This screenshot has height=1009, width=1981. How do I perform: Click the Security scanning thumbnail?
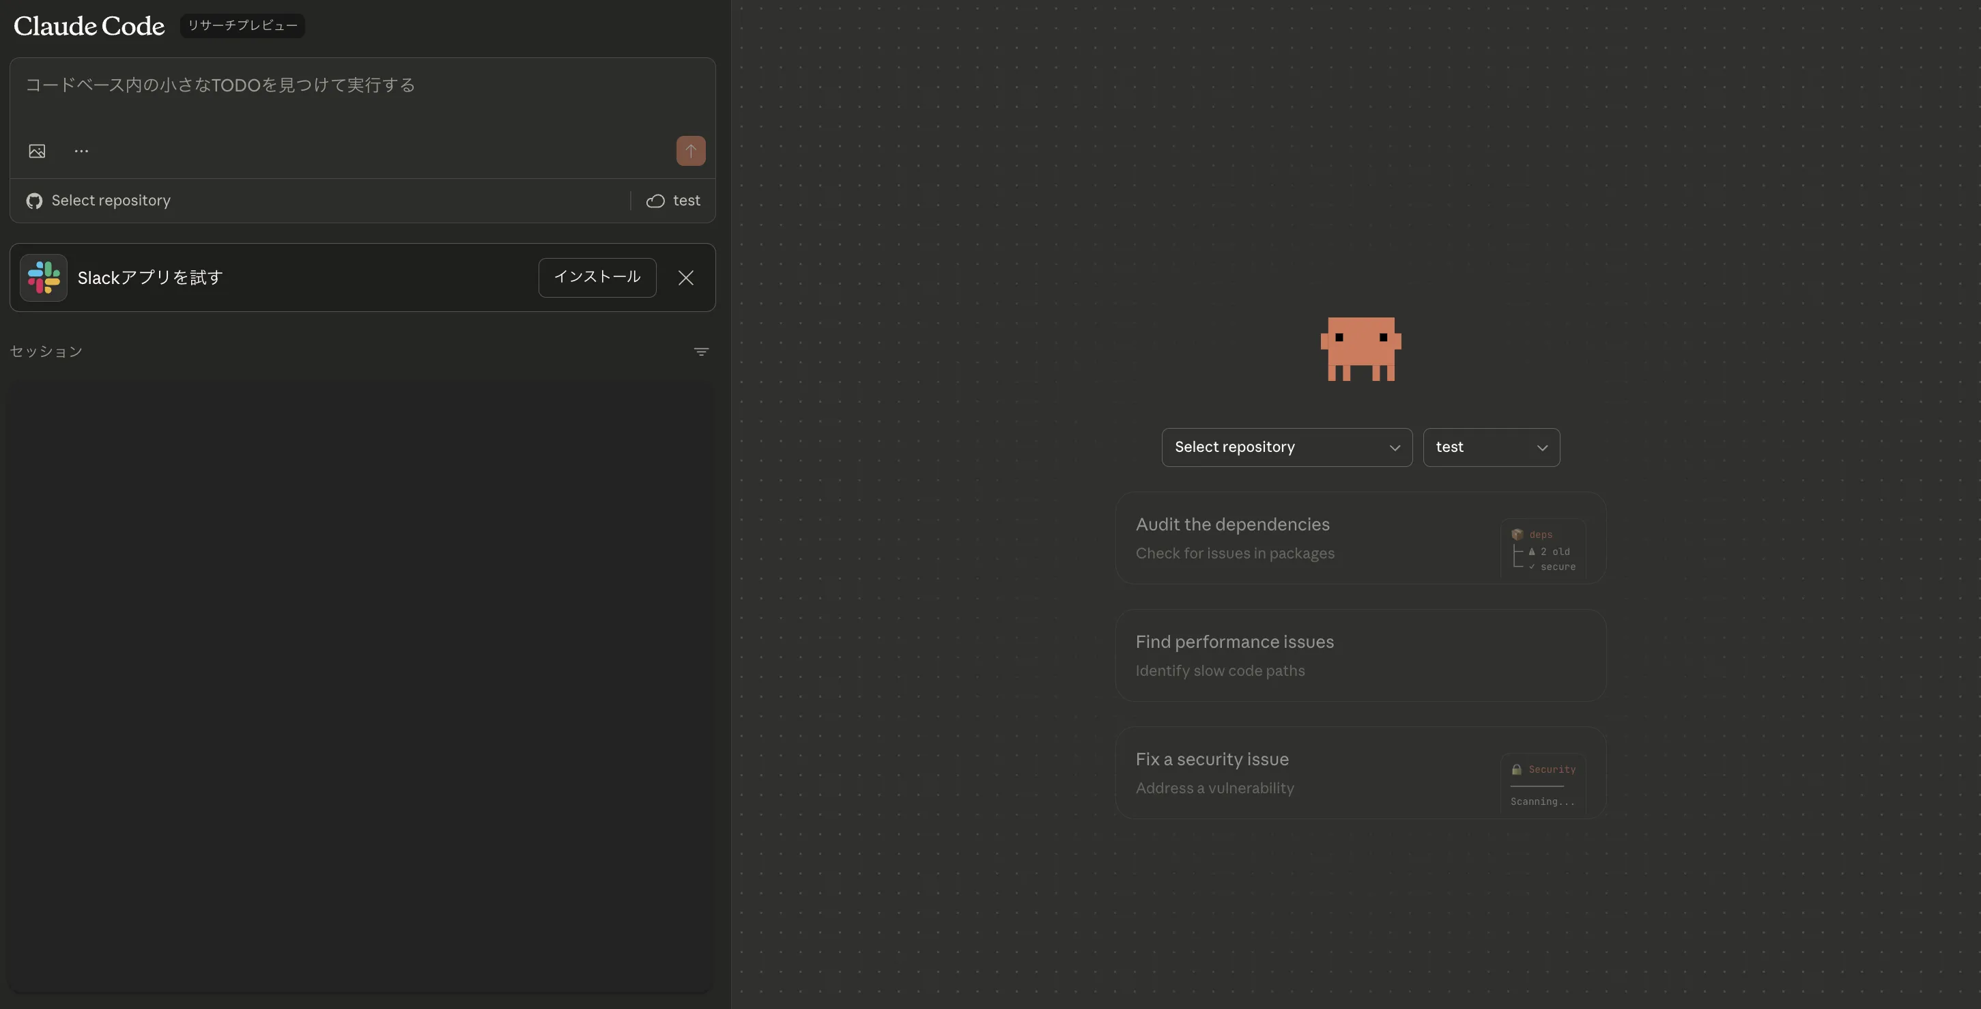[x=1542, y=784]
